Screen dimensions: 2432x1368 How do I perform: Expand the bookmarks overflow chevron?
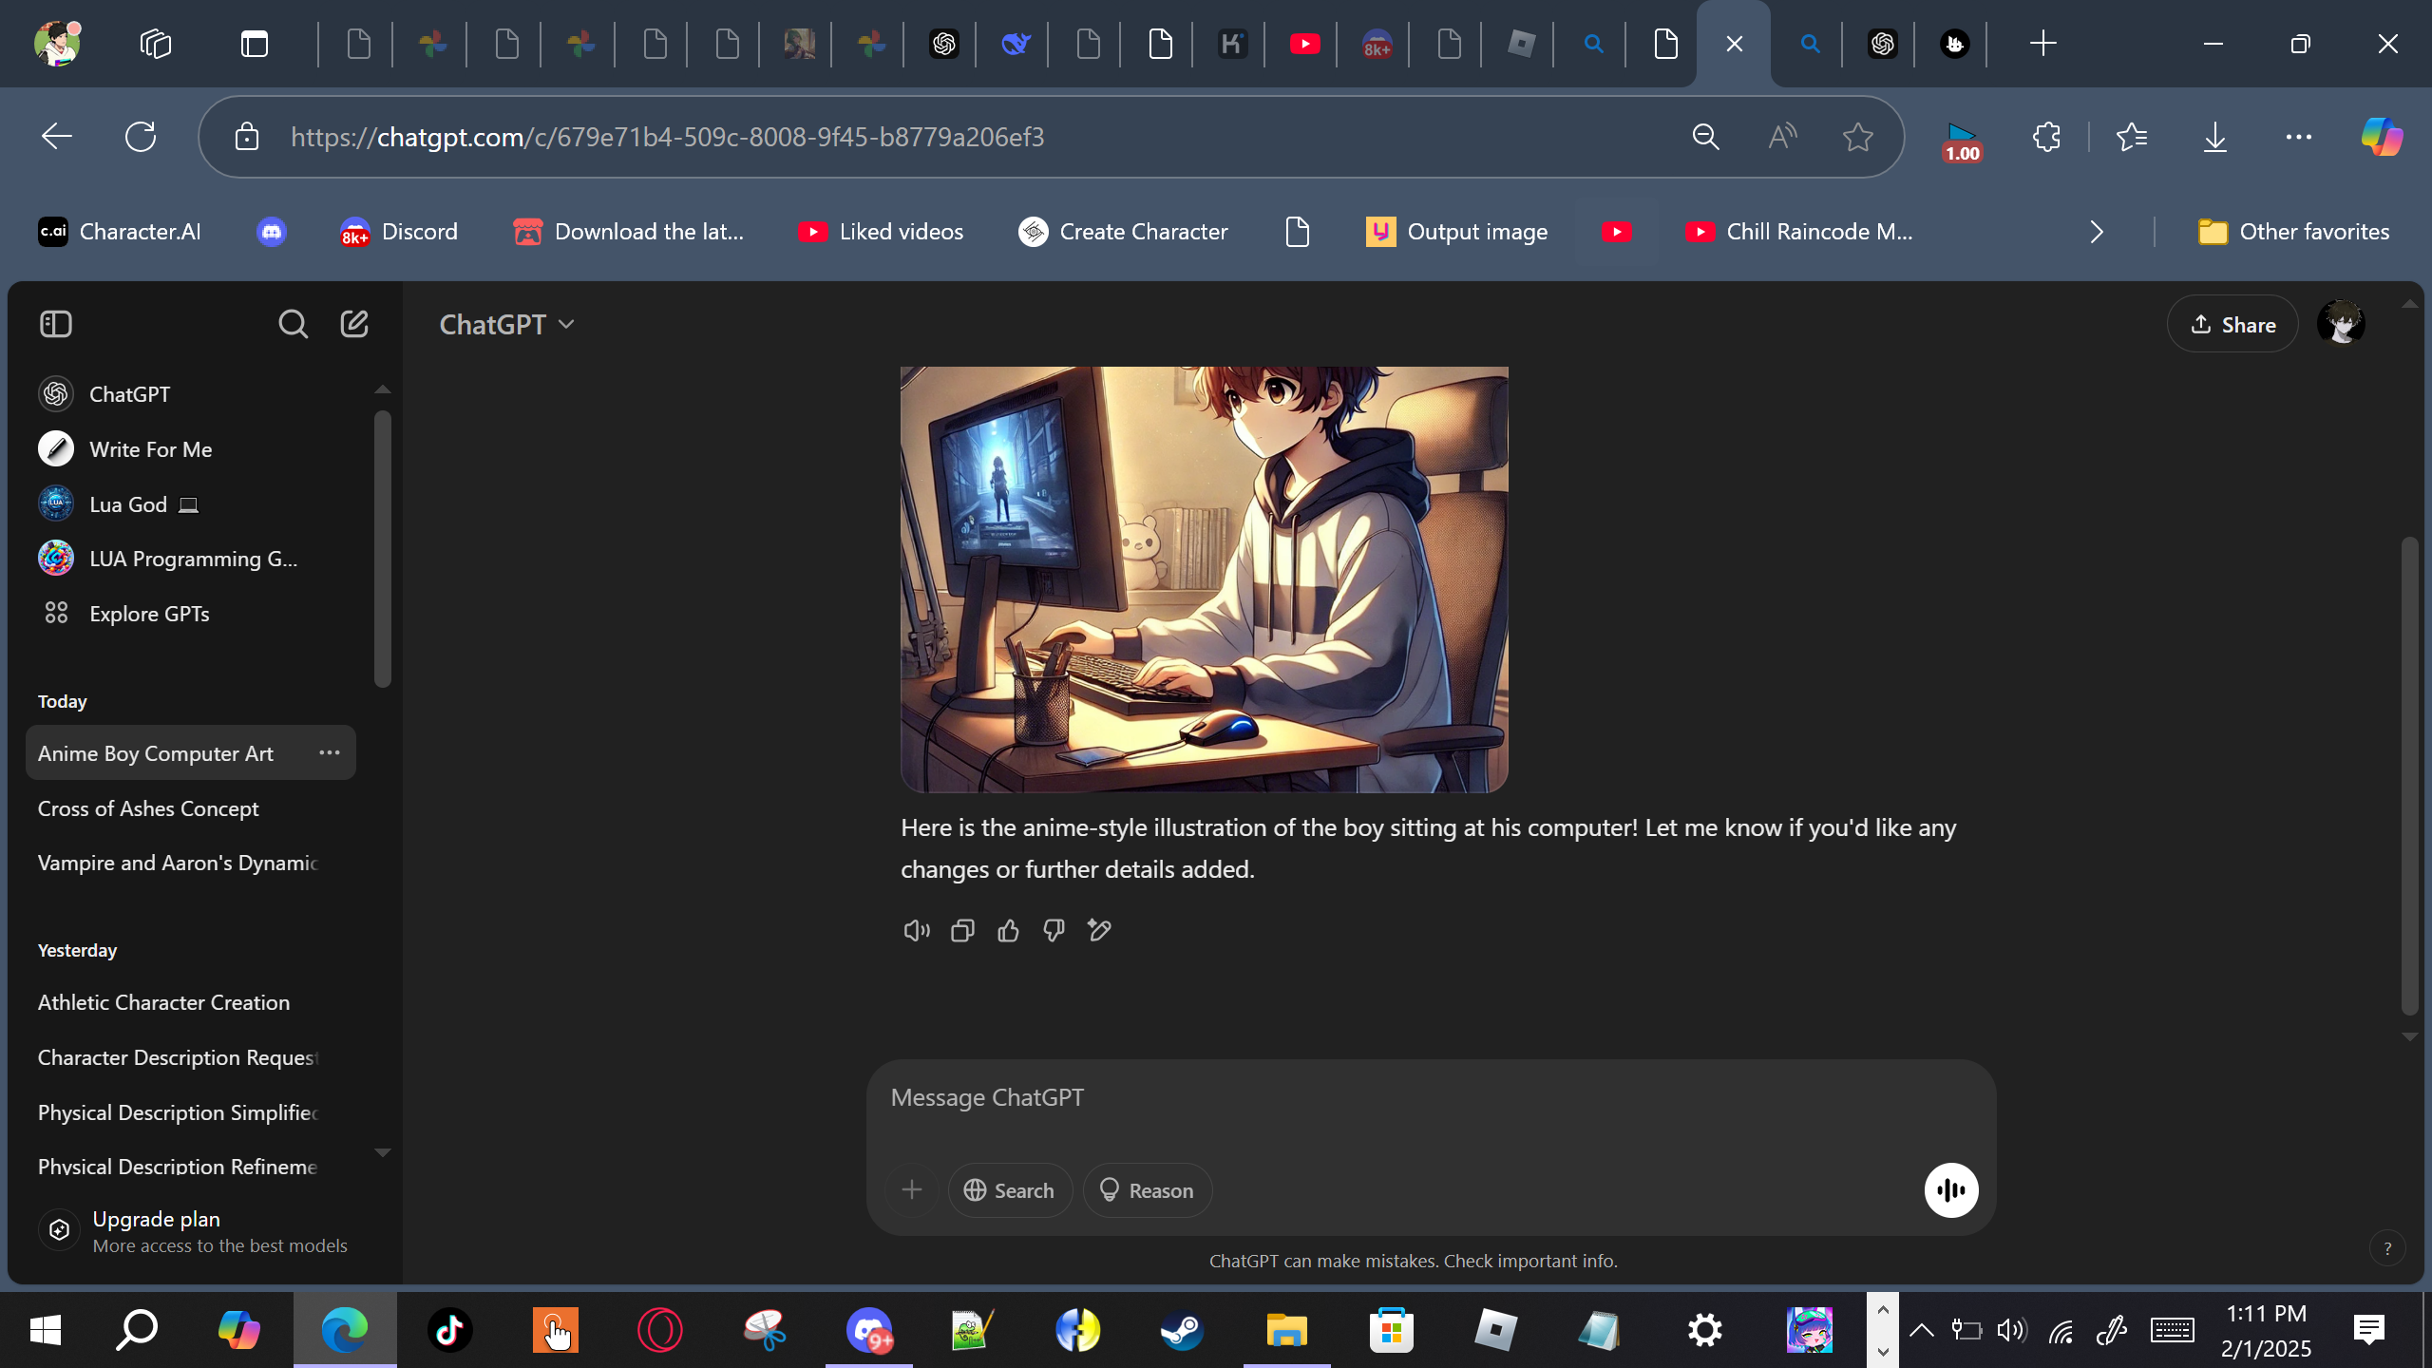click(2097, 232)
